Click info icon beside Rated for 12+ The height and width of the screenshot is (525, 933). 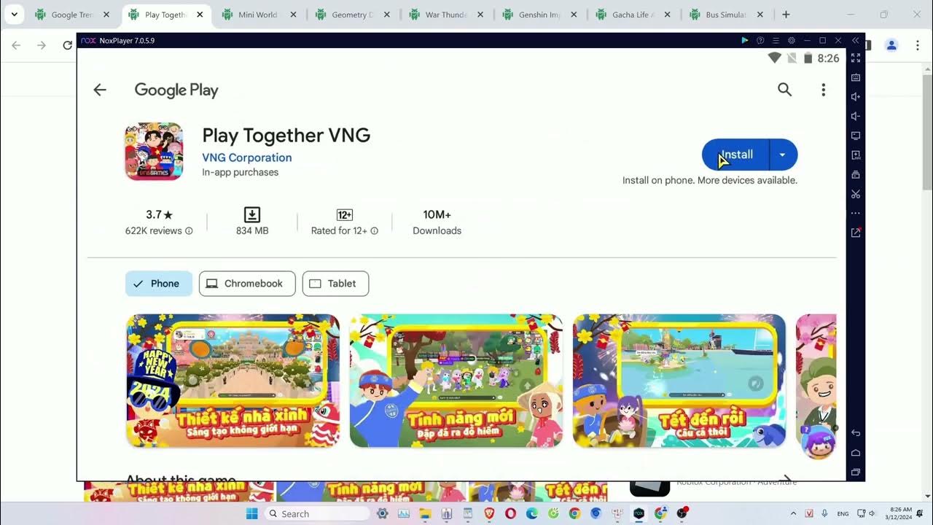[x=374, y=231]
